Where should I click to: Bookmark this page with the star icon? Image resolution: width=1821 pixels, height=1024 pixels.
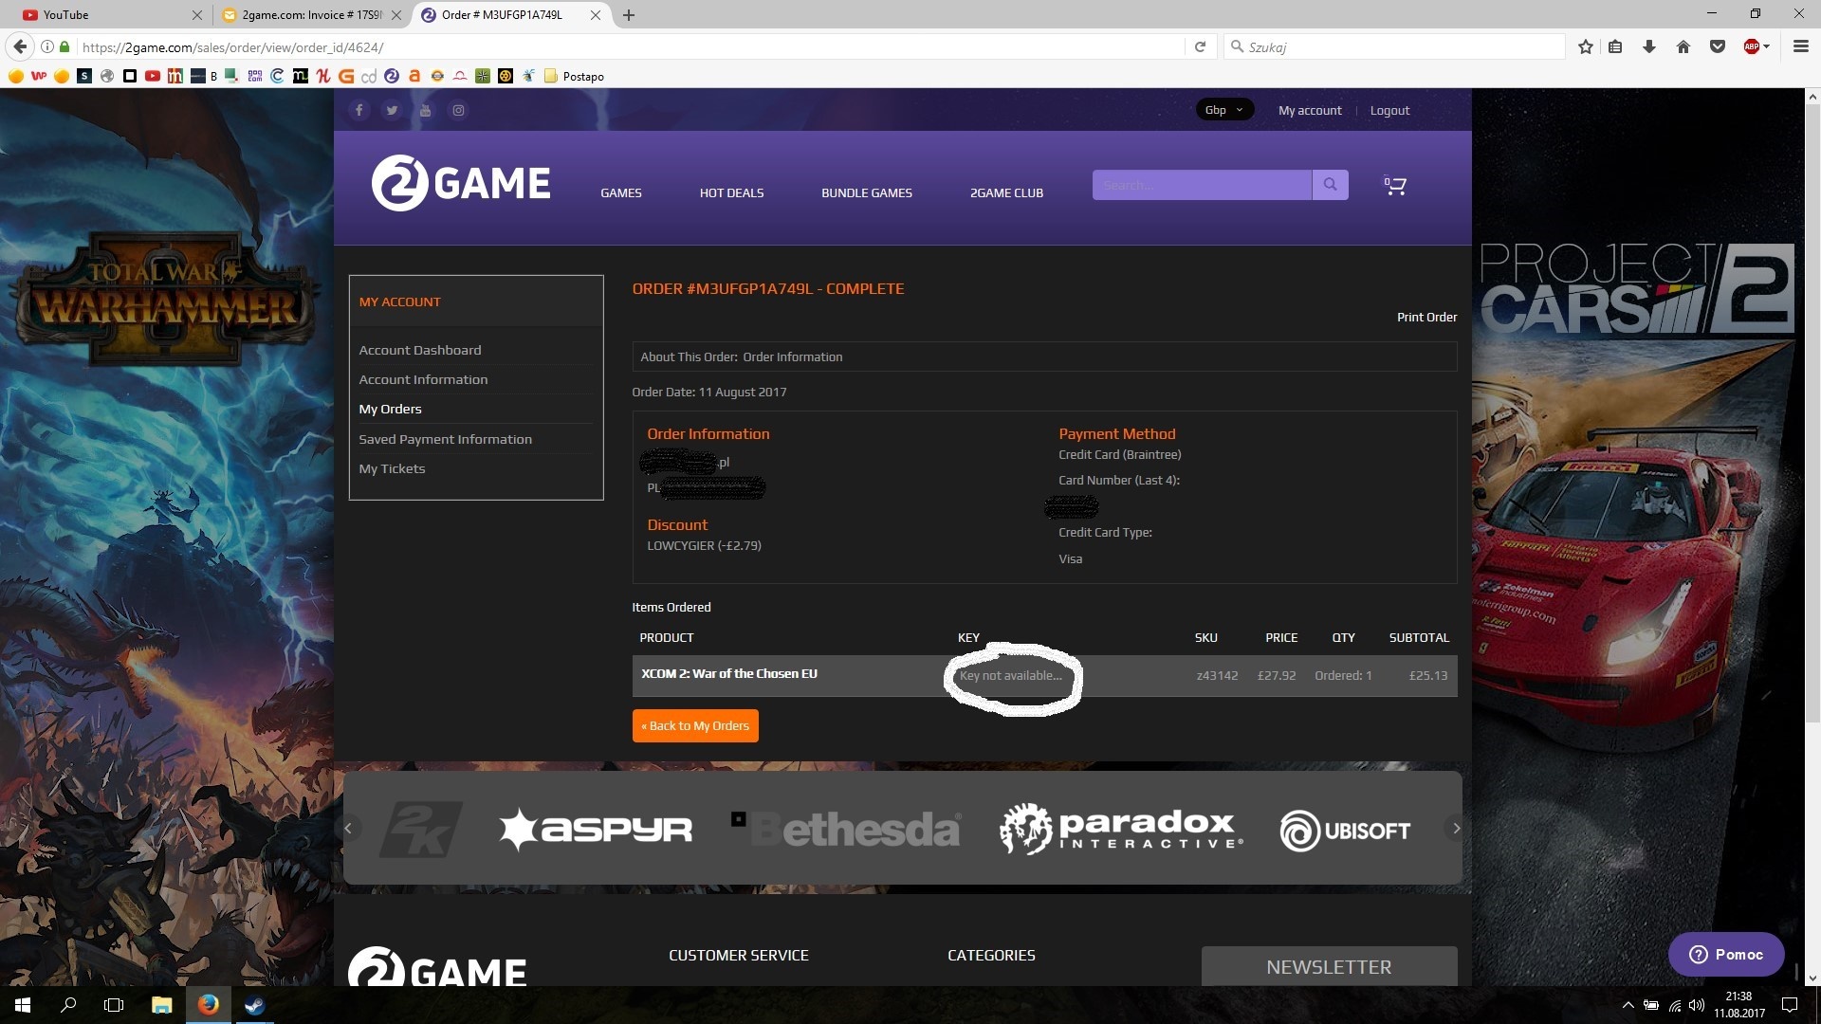[x=1586, y=46]
